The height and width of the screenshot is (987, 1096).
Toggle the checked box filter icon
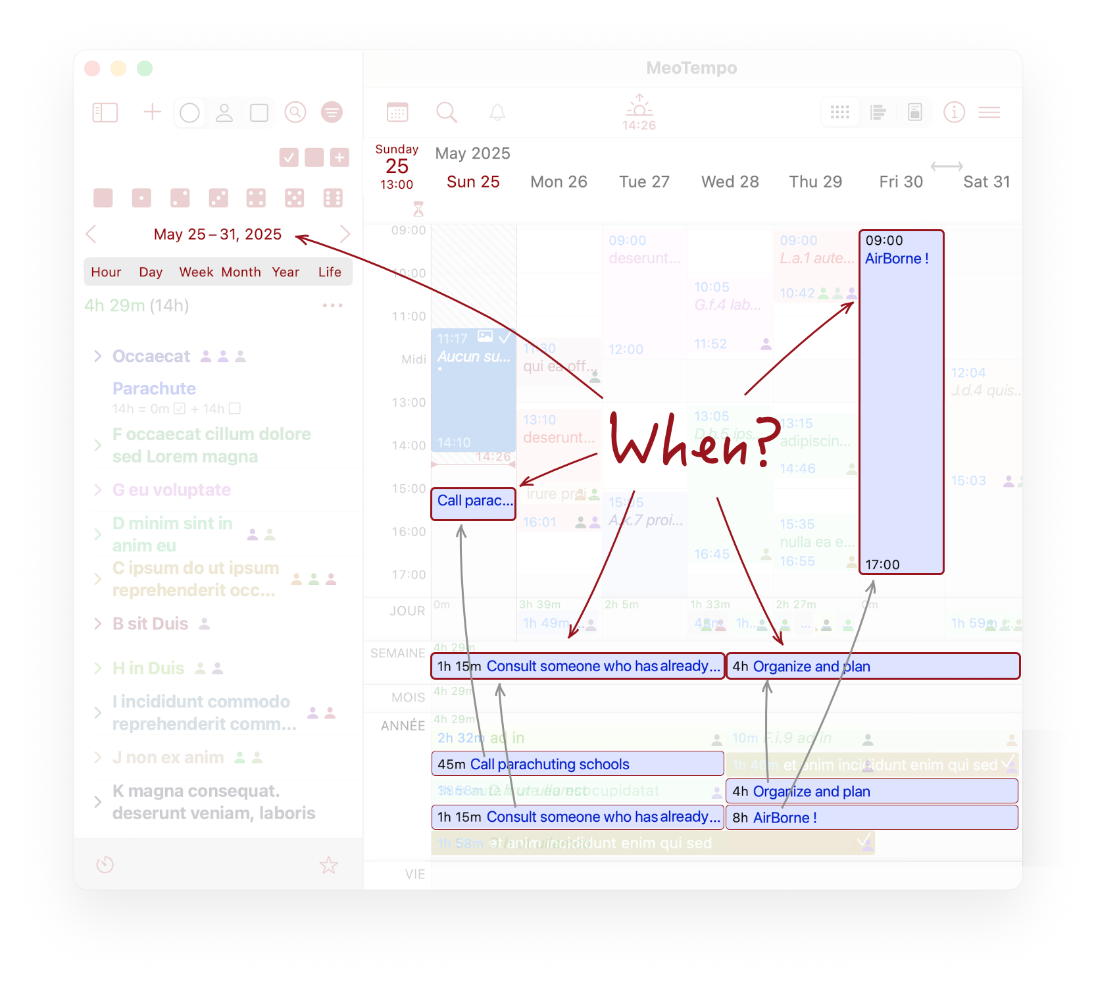click(289, 158)
